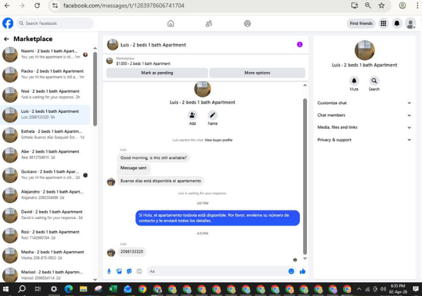The width and height of the screenshot is (422, 296).
Task: Click the Facebook logo icon
Action: click(x=8, y=24)
